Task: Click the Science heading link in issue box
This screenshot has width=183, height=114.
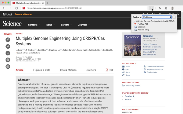Action: point(148,36)
